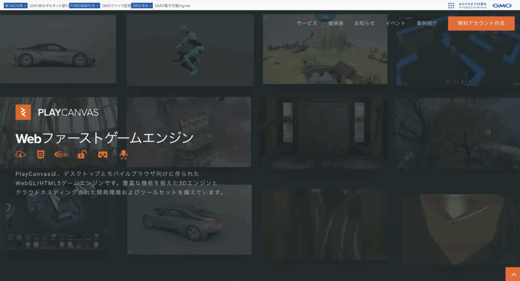The width and height of the screenshot is (520, 281).
Task: Select the blue maze thumbnail
Action: pos(458,51)
